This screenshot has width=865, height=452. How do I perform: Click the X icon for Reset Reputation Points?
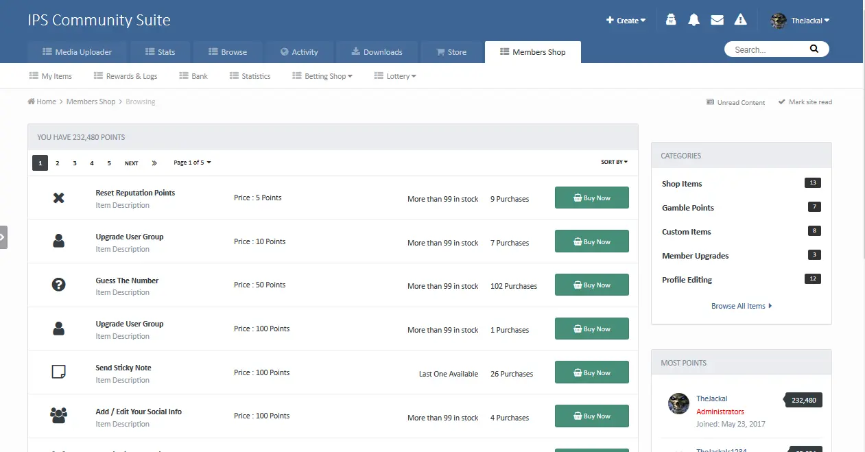point(58,198)
